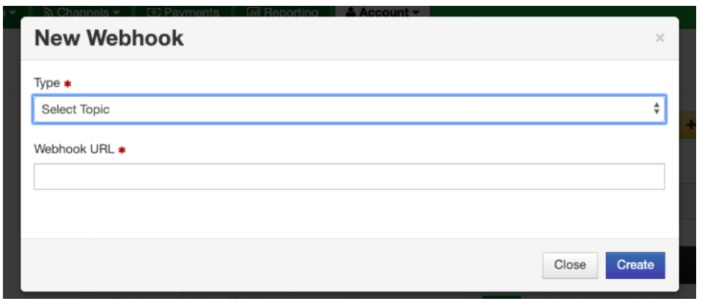Screen dimensions: 702x304
Task: Go to the Payments tab
Action: point(190,12)
